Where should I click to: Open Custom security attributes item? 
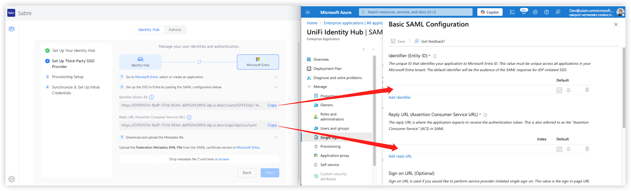pos(330,176)
